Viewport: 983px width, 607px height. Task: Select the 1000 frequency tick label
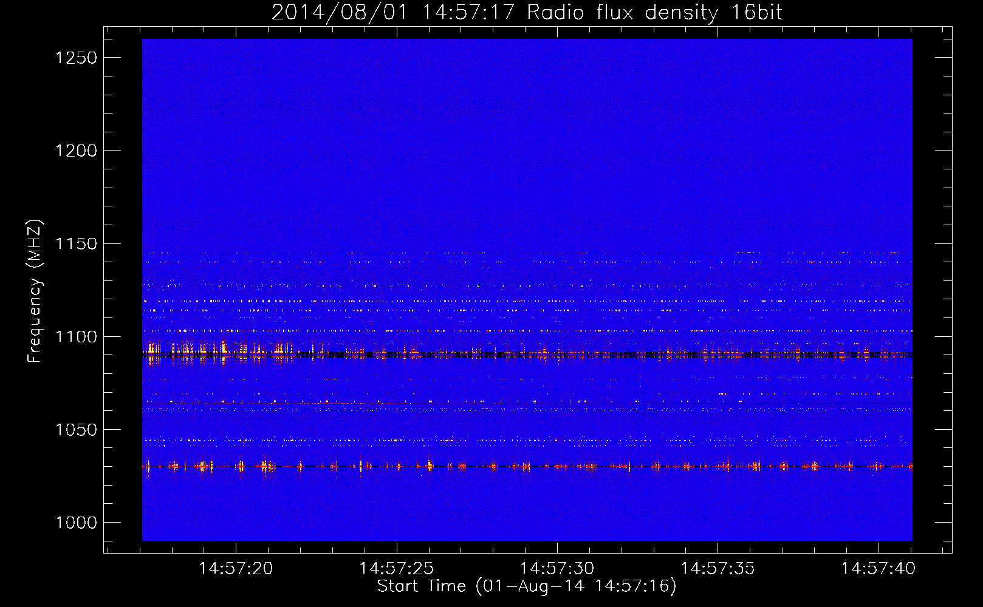click(x=76, y=523)
